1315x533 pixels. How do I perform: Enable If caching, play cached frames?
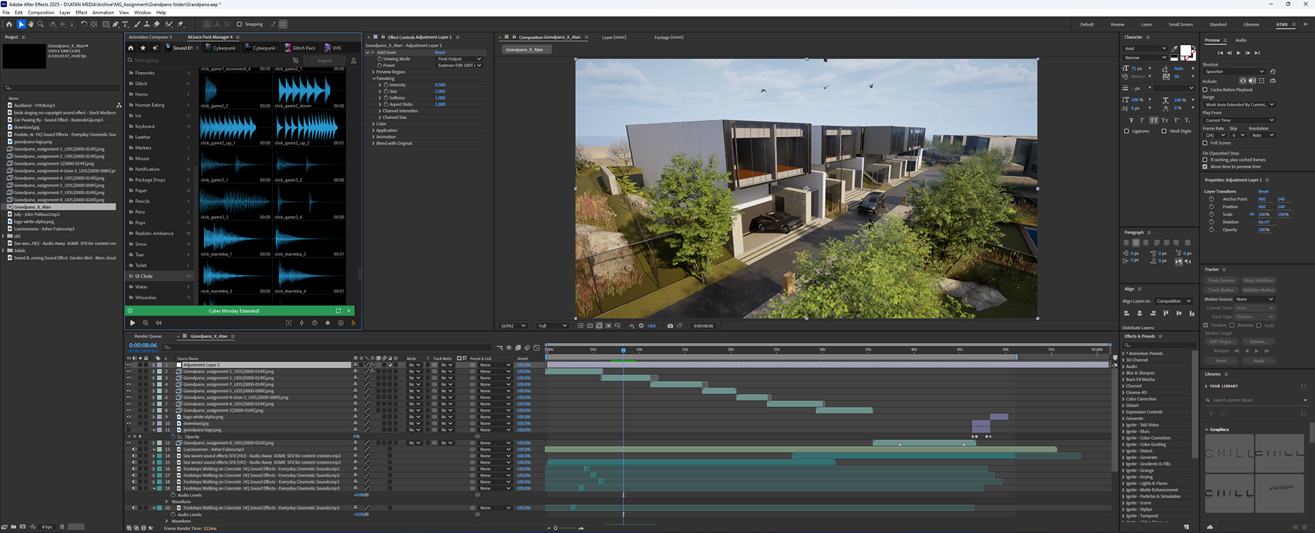[x=1205, y=159]
